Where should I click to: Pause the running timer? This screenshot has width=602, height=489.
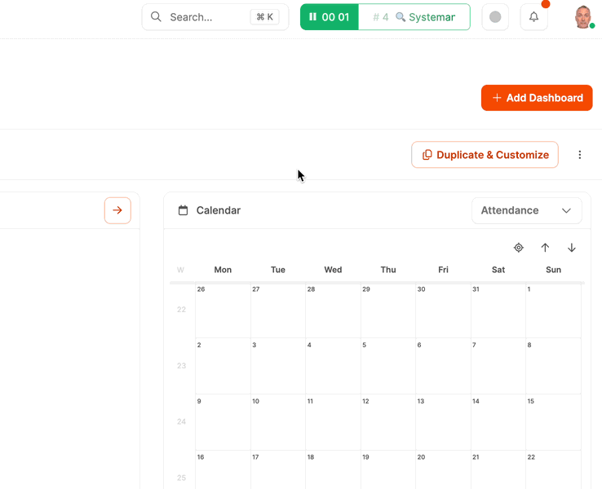(313, 17)
